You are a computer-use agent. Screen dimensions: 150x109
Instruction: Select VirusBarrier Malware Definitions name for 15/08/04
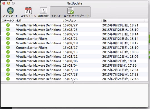pos(38,66)
